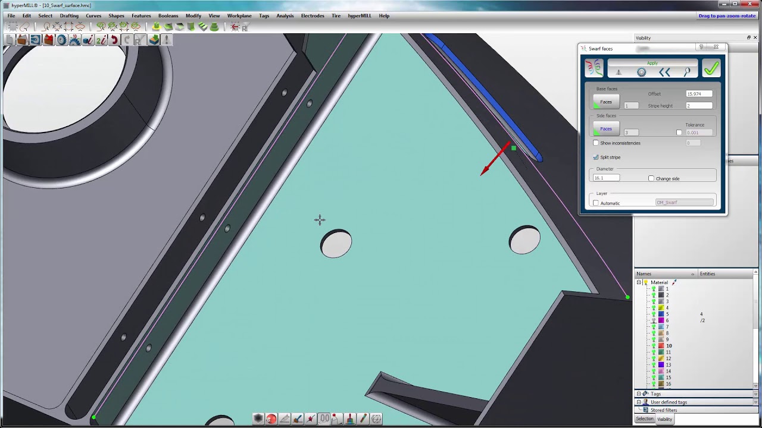Click the double chevron back icon
762x428 pixels.
pyautogui.click(x=664, y=73)
